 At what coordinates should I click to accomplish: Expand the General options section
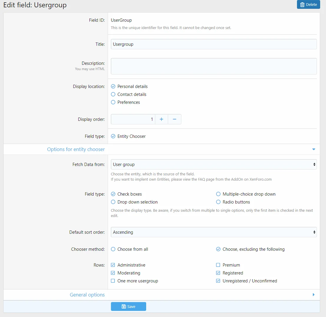(x=314, y=295)
